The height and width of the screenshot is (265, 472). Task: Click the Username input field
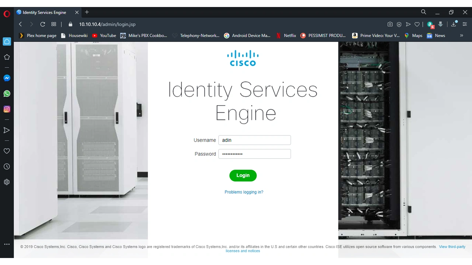point(254,140)
